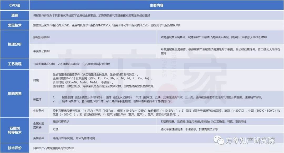Screen dimensions: 284x153
Task: Click the line starting with '选择依据'
Action: [104, 86]
